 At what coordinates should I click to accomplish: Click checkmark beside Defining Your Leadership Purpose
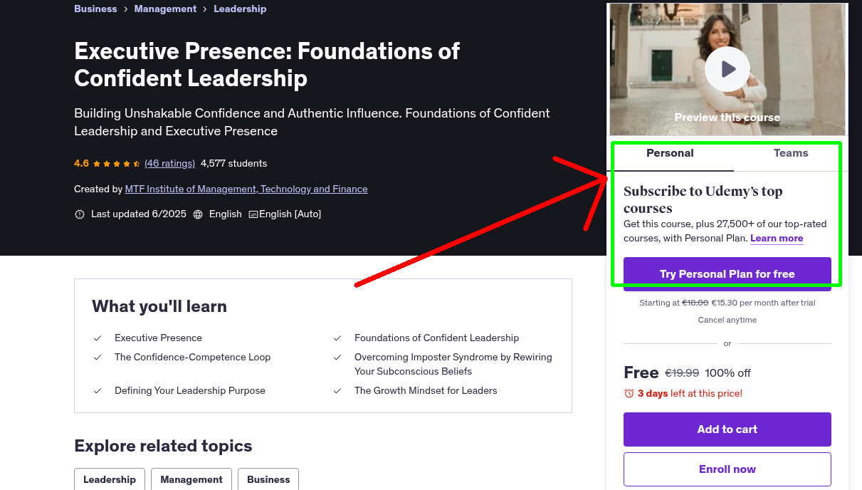(x=98, y=391)
